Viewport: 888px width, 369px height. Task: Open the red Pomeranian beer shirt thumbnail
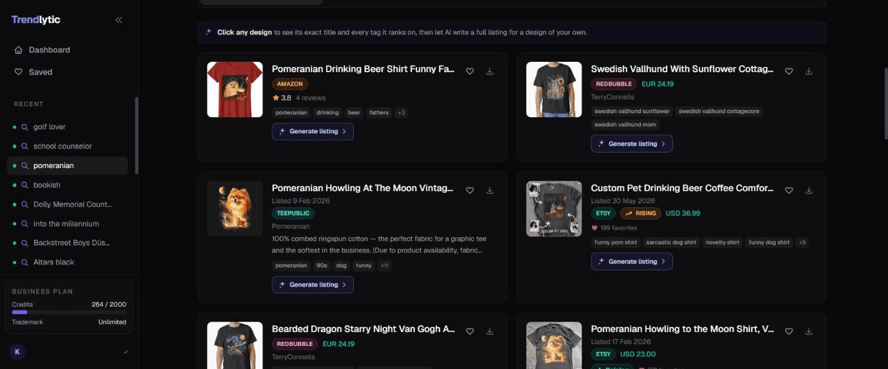tap(235, 90)
